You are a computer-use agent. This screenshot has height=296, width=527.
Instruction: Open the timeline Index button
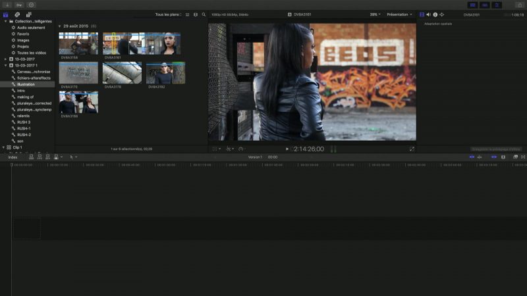tap(13, 157)
